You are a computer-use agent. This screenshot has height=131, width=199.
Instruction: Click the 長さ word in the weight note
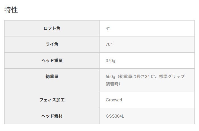coord(139,77)
